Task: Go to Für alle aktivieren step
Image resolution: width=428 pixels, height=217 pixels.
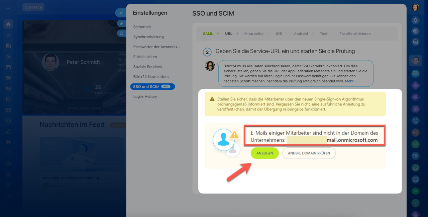Action: (355, 33)
